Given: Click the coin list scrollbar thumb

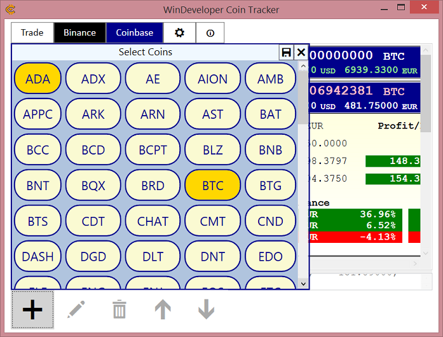Looking at the screenshot, I should (303, 97).
